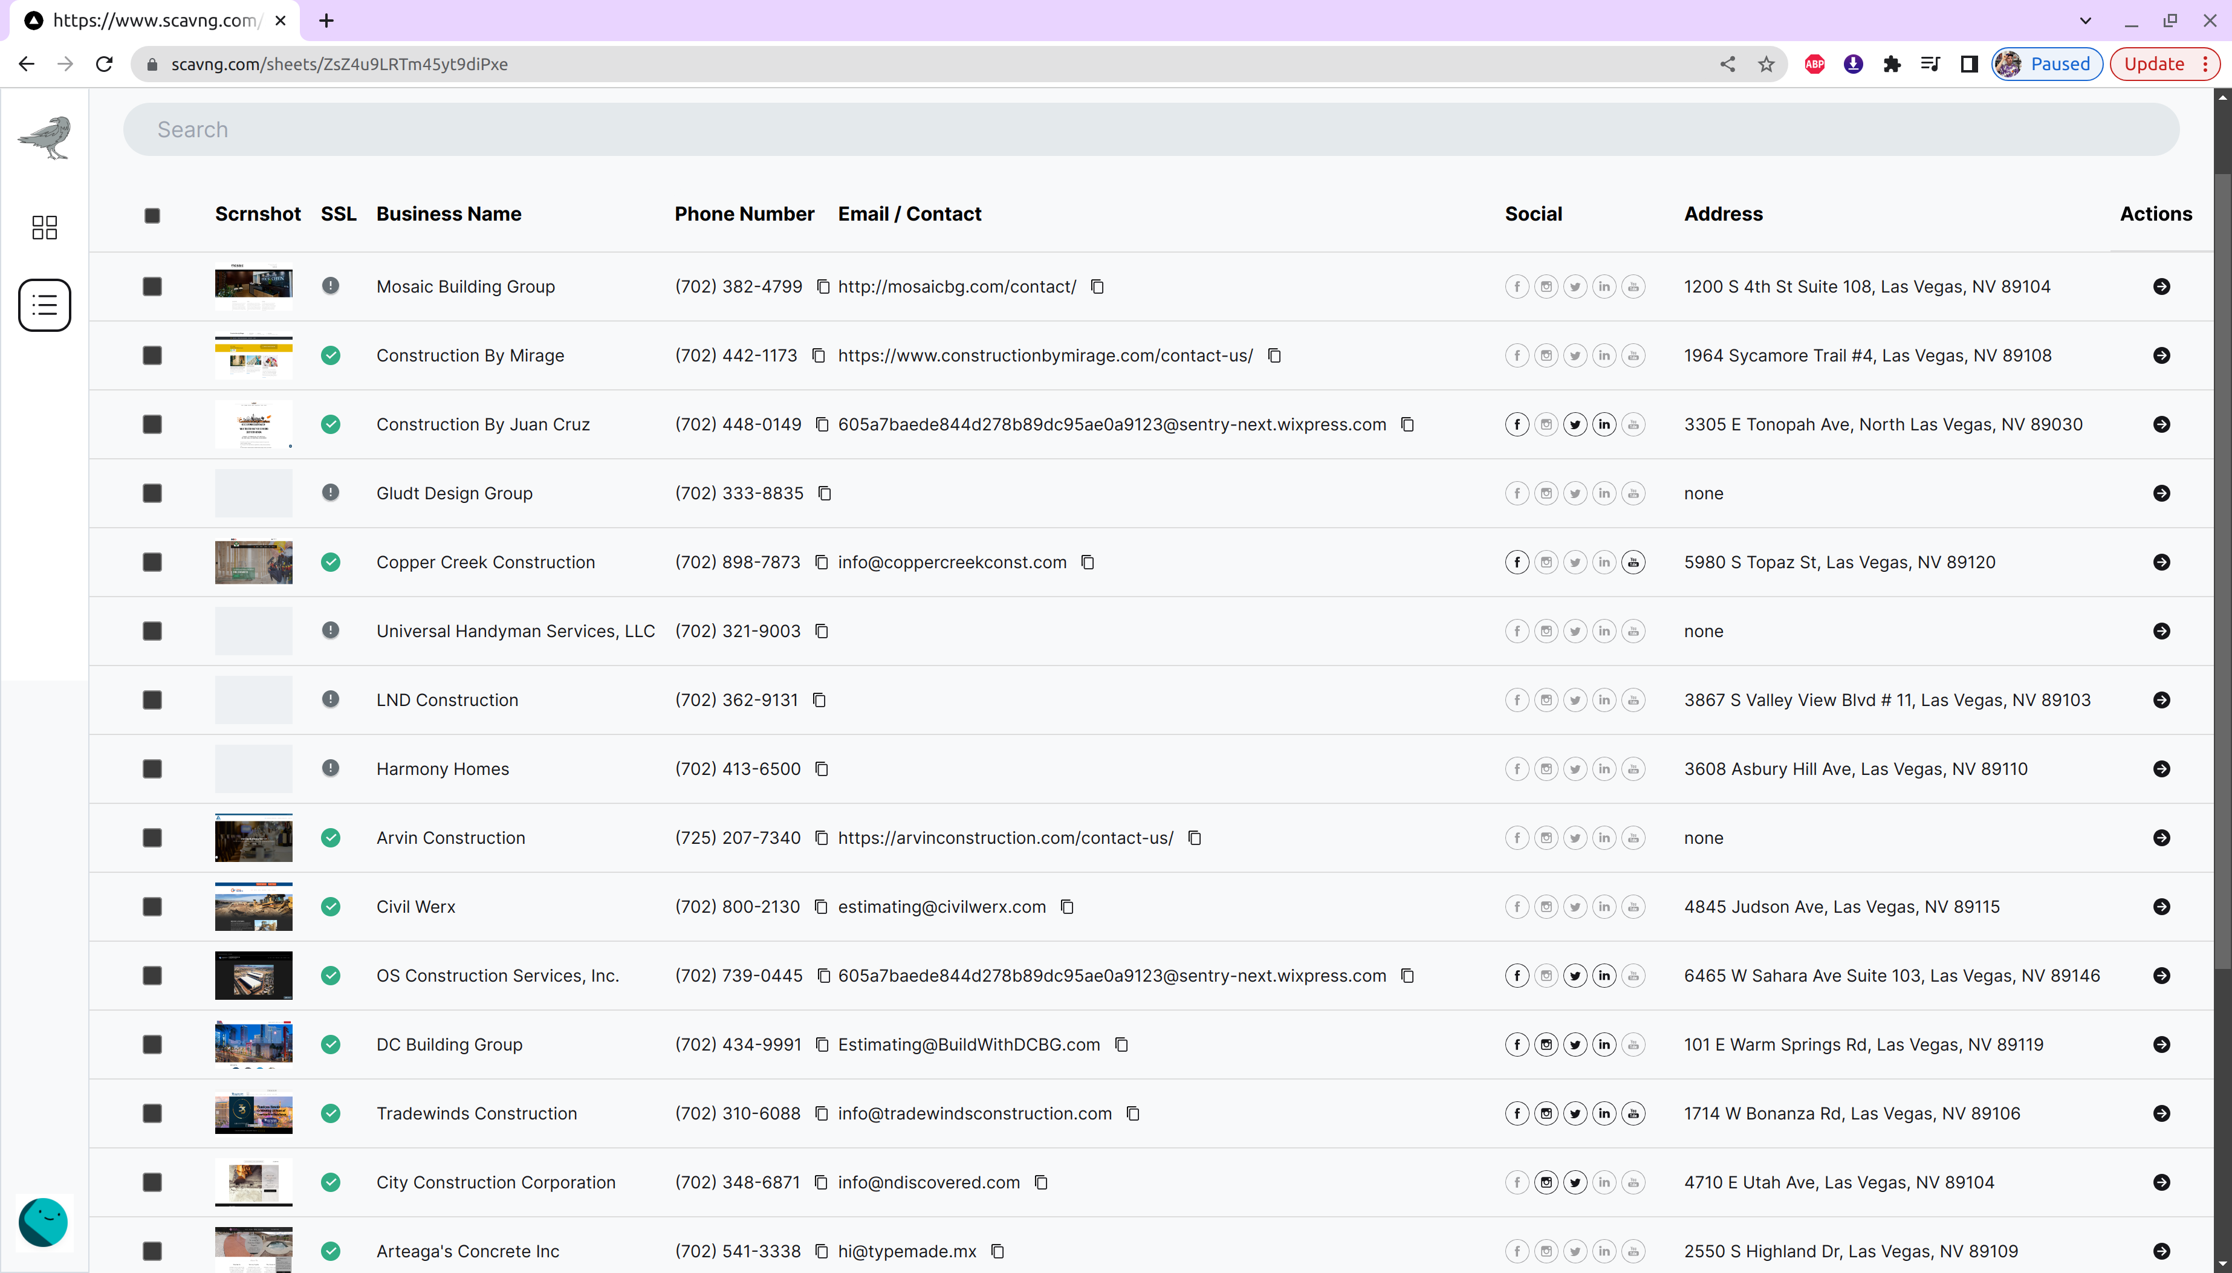Image resolution: width=2232 pixels, height=1273 pixels.
Task: Click the browser address bar URL
Action: [x=339, y=64]
